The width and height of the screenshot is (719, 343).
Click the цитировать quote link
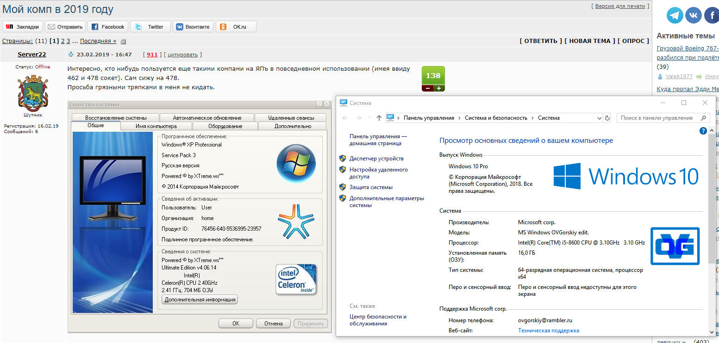[183, 55]
